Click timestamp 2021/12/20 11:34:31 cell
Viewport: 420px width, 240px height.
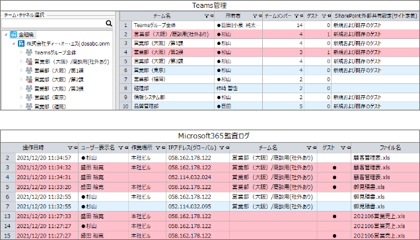[47, 177]
